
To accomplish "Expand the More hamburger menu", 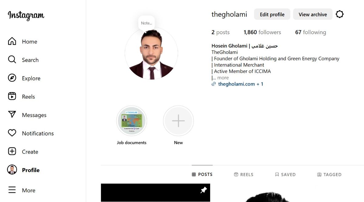I will pos(12,190).
